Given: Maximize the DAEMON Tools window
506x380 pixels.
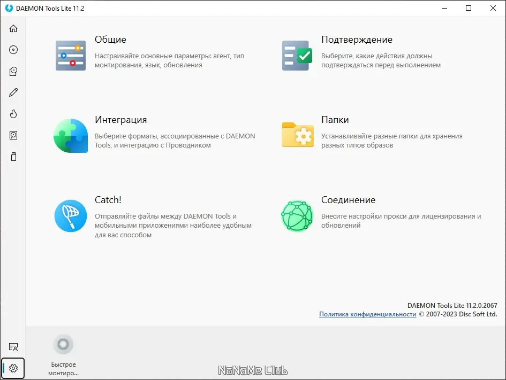Looking at the screenshot, I should point(469,8).
